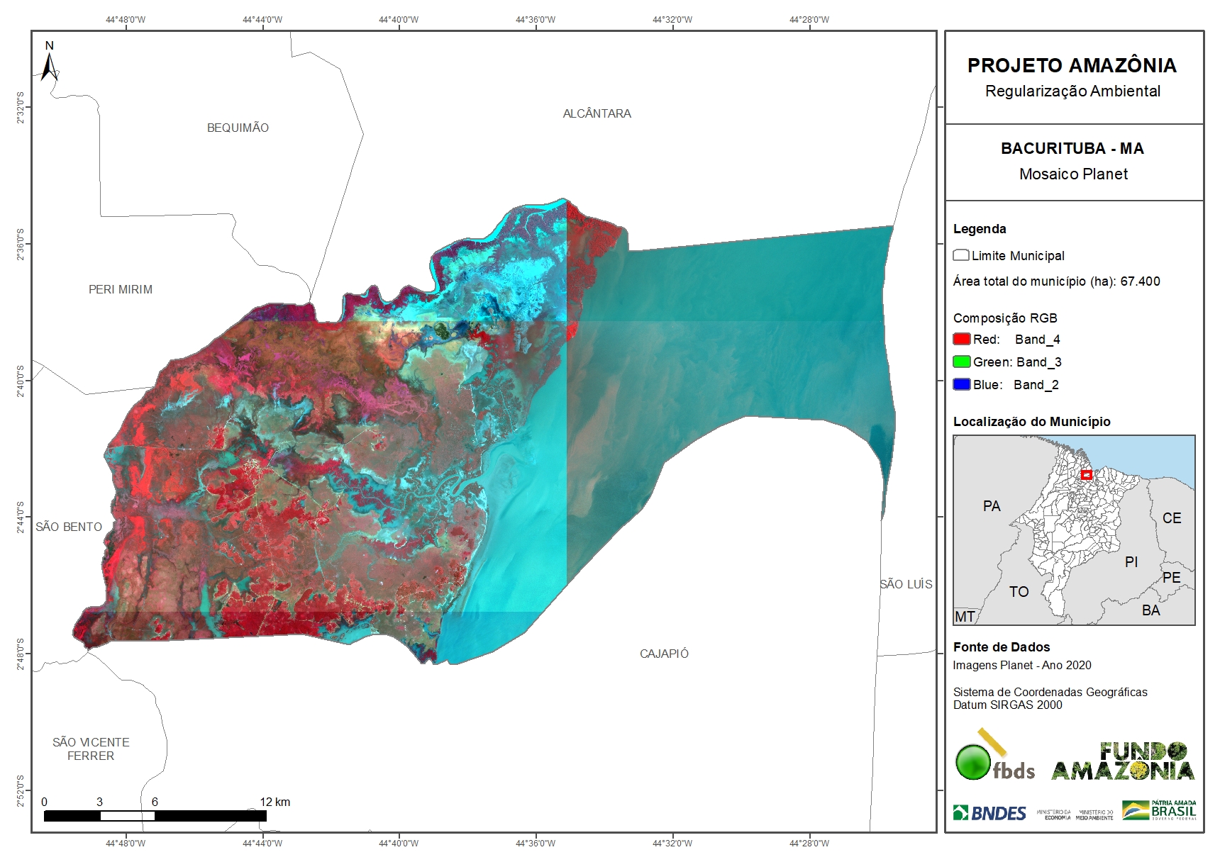Screen dimensions: 1220x862
Task: Click the SÃO BENTO map label
Action: (69, 527)
